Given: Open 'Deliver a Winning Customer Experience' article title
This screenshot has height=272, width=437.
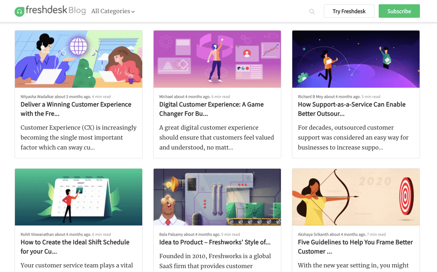Looking at the screenshot, I should click(x=76, y=109).
